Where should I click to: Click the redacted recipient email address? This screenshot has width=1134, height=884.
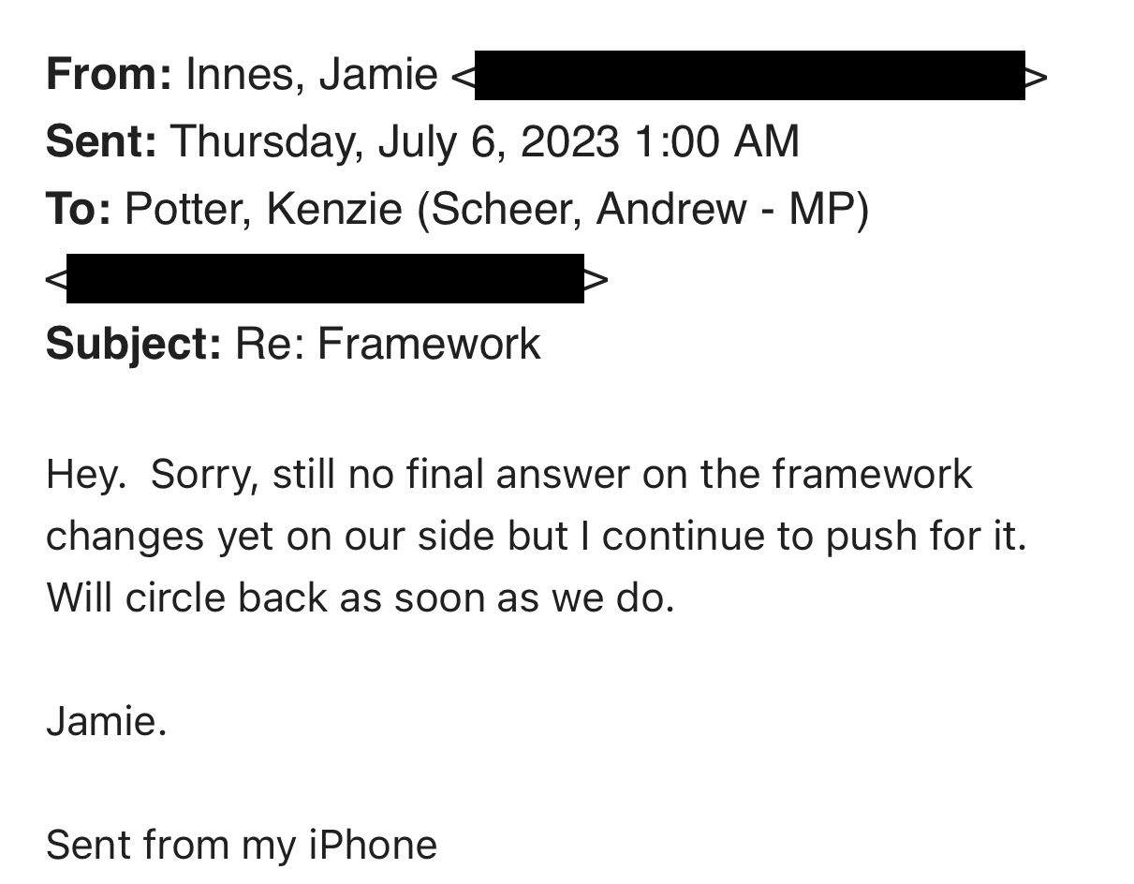pos(325,278)
